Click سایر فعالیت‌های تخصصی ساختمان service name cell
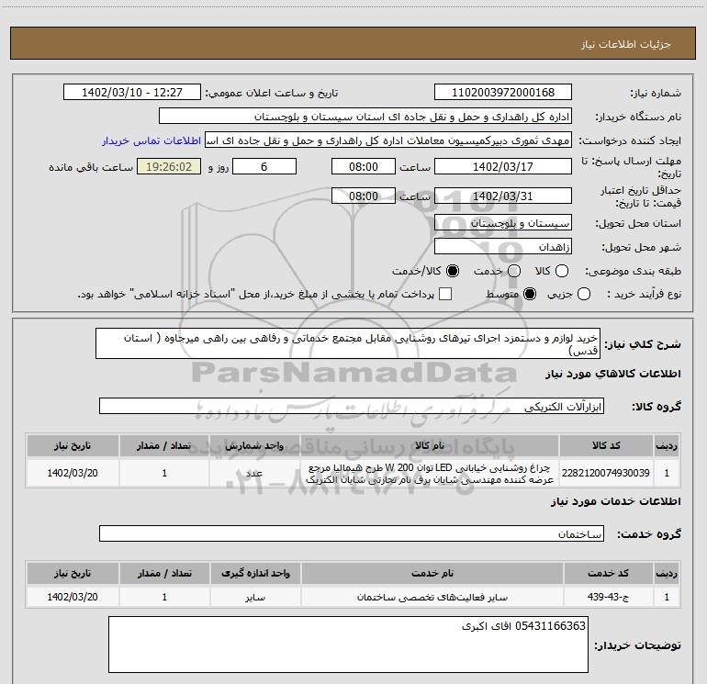Screen dimensions: 707x684 tap(432, 597)
